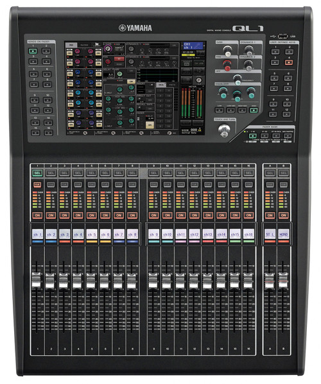This screenshot has width=321, height=384.
Task: Click the EQ graph on the touchscreen
Action: click(158, 75)
